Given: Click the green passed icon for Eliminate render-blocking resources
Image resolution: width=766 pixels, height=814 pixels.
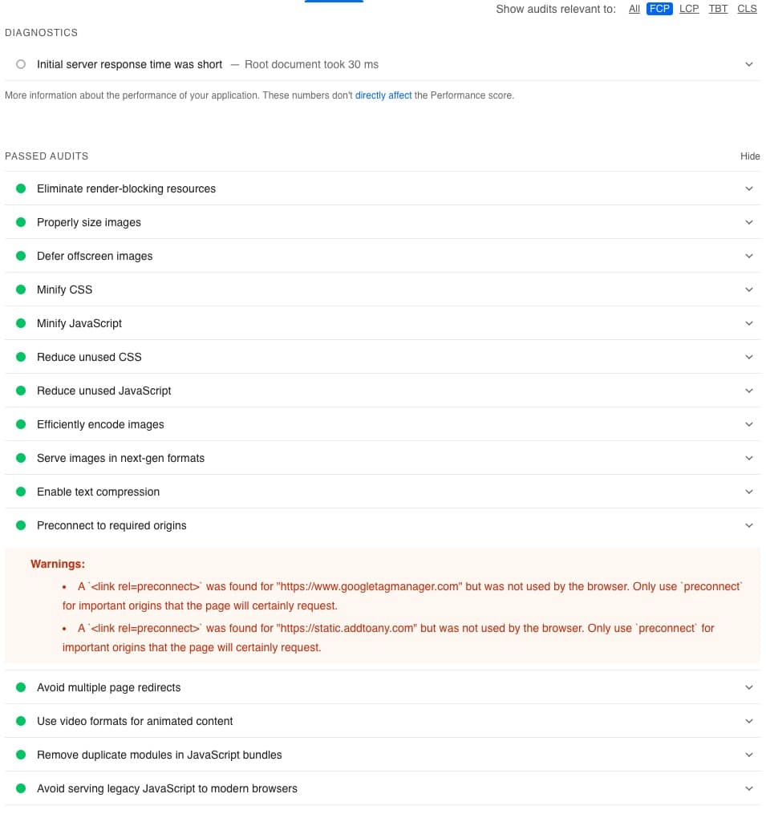Looking at the screenshot, I should click(21, 188).
